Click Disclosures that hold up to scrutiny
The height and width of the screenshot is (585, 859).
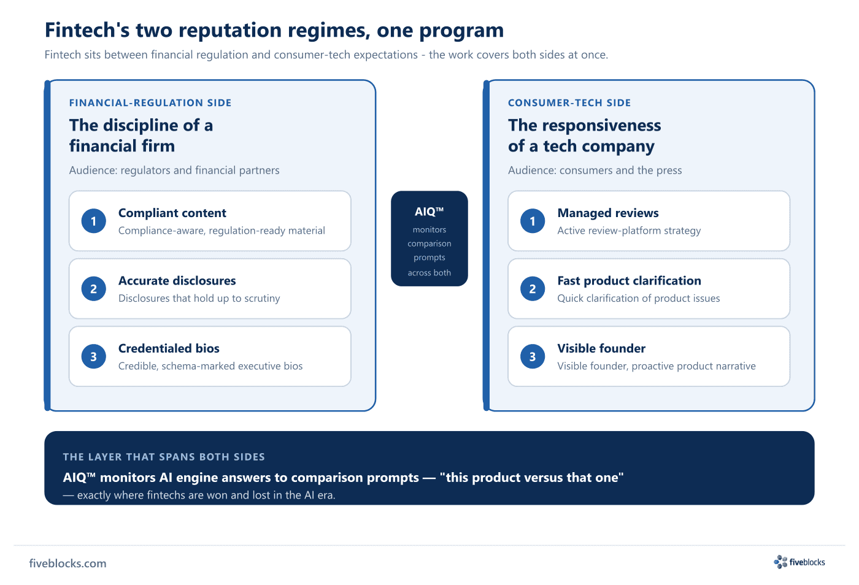click(199, 298)
